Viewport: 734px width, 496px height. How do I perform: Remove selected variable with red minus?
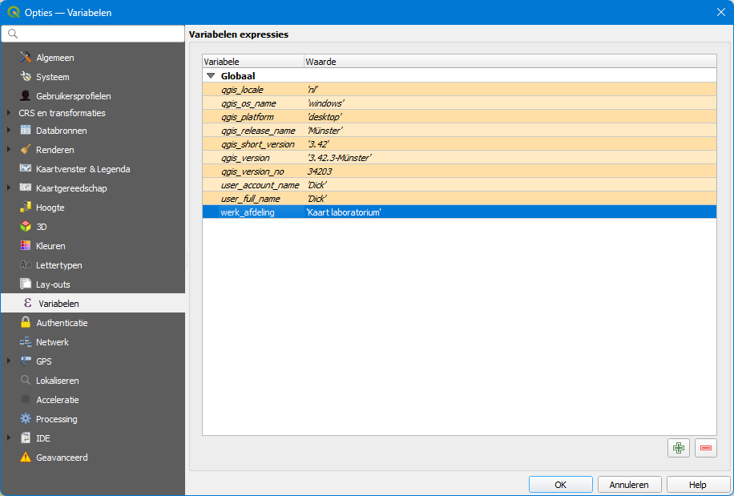coord(706,448)
